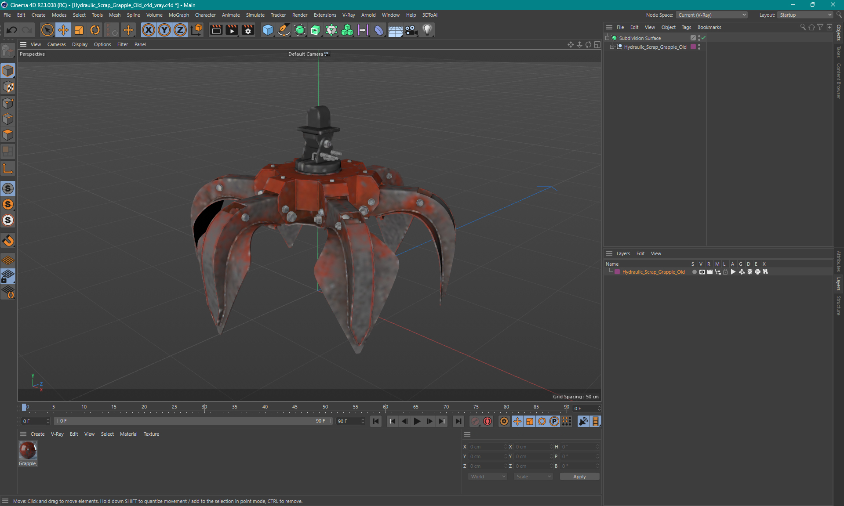
Task: Open the Simulate menu
Action: click(x=255, y=15)
